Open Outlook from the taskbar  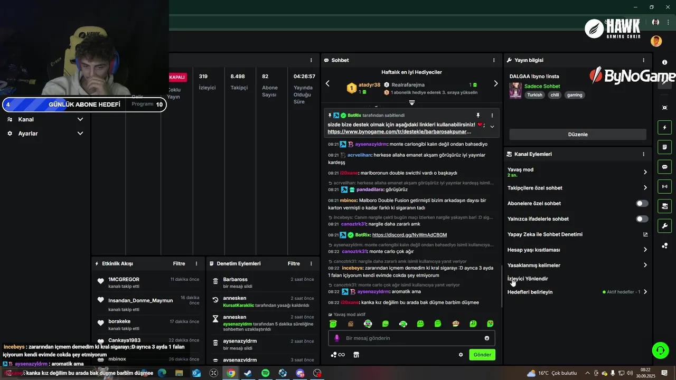click(196, 373)
